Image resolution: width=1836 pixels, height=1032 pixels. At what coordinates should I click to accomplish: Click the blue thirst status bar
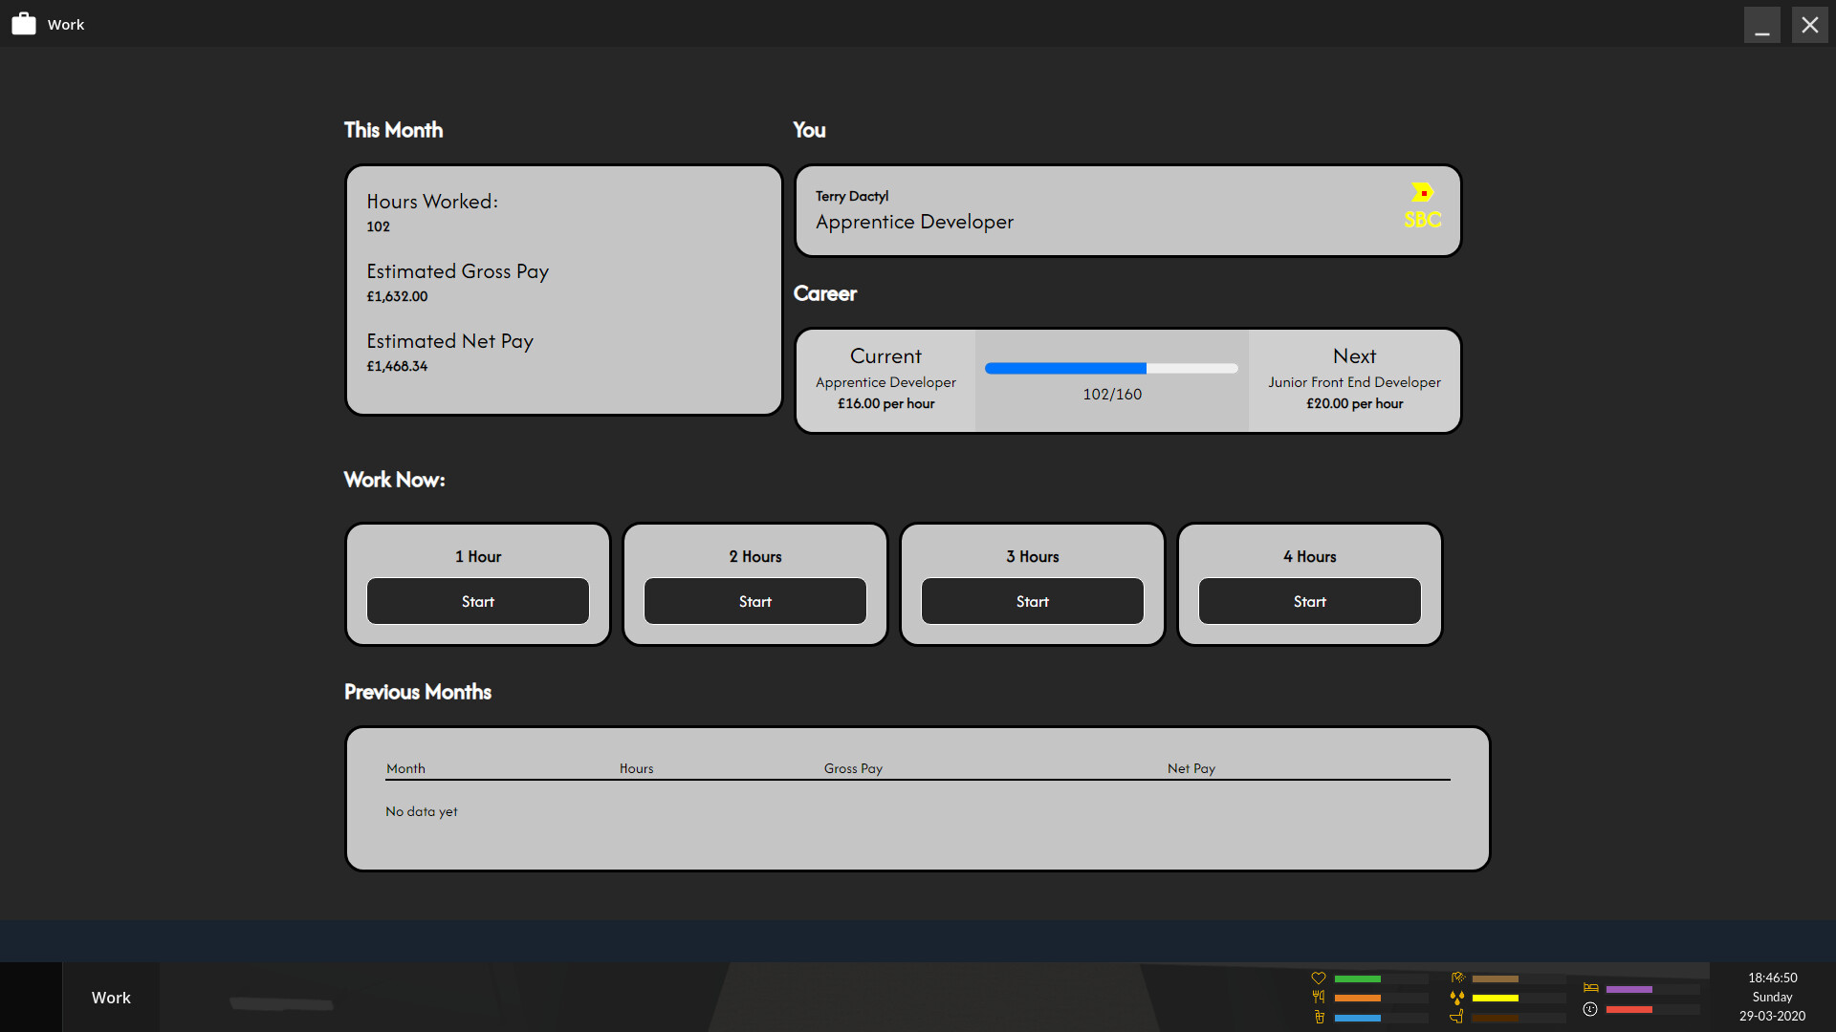pos(1358,1018)
